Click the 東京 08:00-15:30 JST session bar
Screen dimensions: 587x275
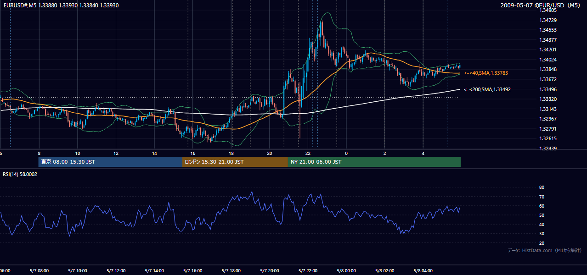(110, 162)
